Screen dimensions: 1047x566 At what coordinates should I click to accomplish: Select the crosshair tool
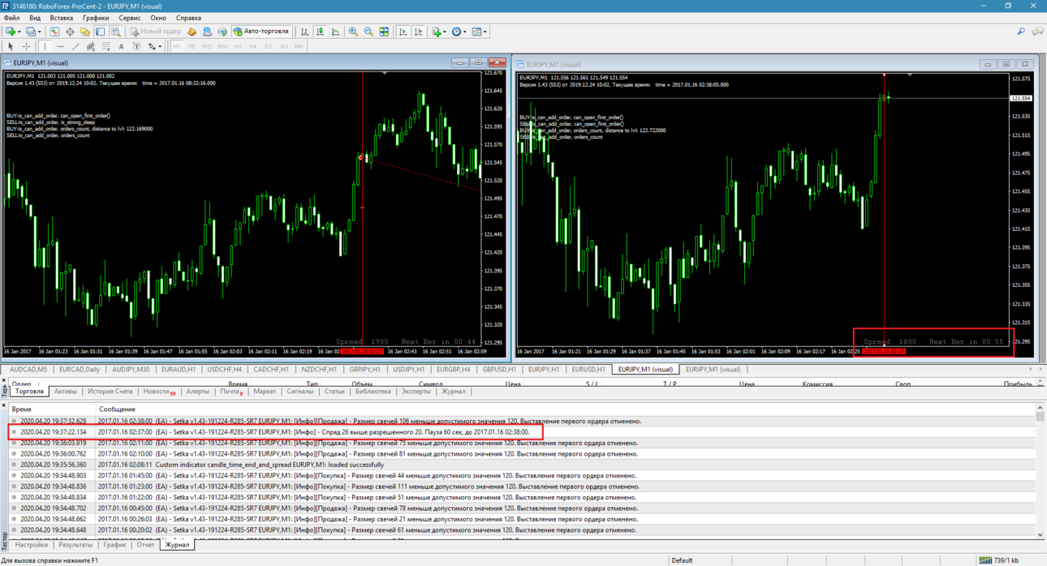(x=26, y=46)
